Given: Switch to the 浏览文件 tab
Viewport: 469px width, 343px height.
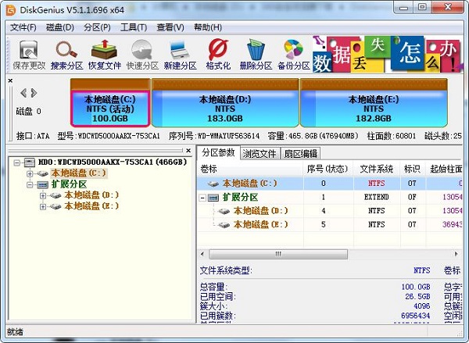Looking at the screenshot, I should (260, 154).
